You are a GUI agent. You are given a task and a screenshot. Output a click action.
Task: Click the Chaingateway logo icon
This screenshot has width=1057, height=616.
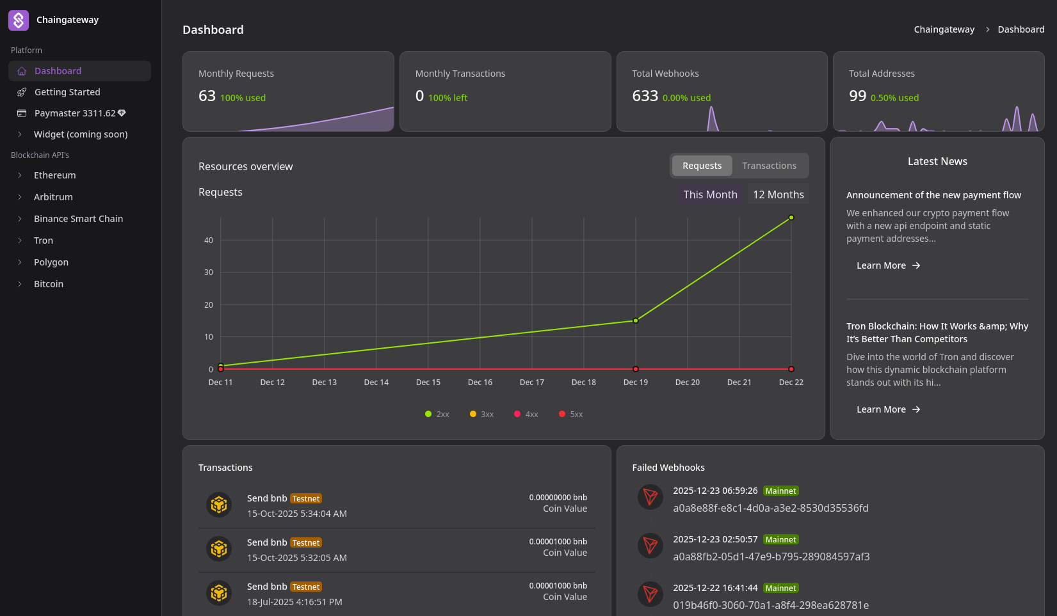[19, 20]
